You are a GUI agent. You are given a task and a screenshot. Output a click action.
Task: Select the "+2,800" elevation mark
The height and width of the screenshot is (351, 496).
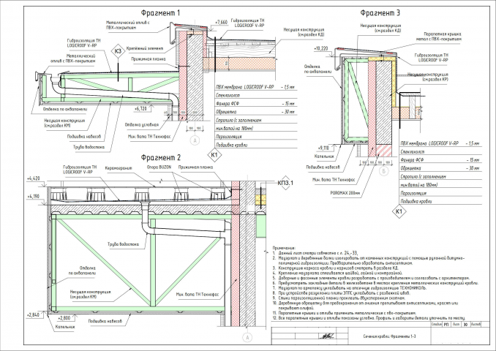click(64, 317)
